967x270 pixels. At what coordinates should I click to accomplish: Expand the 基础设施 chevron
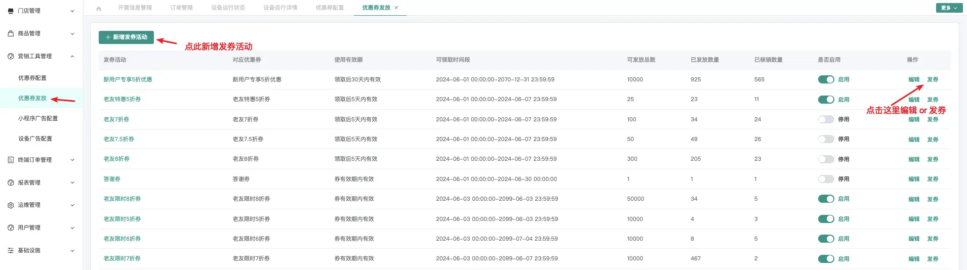point(72,251)
